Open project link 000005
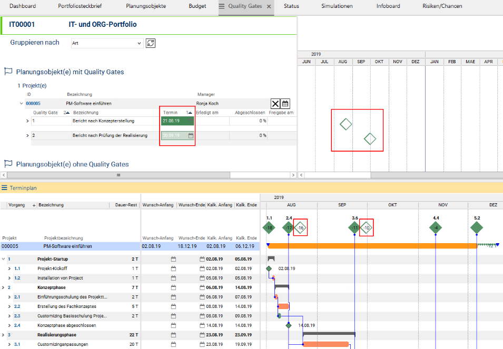Image resolution: width=503 pixels, height=349 pixels. click(x=33, y=104)
